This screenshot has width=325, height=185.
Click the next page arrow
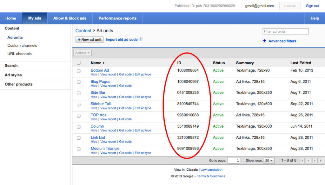tap(315, 161)
